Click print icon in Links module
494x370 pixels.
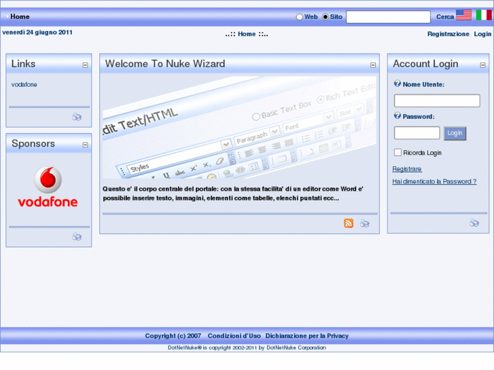(x=77, y=117)
